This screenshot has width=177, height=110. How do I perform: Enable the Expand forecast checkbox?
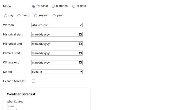[33, 81]
